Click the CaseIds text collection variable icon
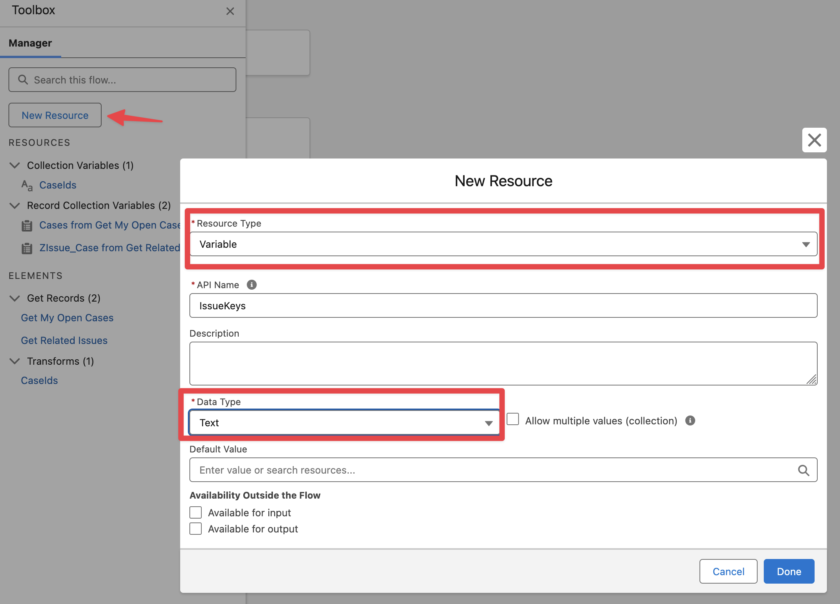Screen dimensions: 840x604 pos(27,185)
